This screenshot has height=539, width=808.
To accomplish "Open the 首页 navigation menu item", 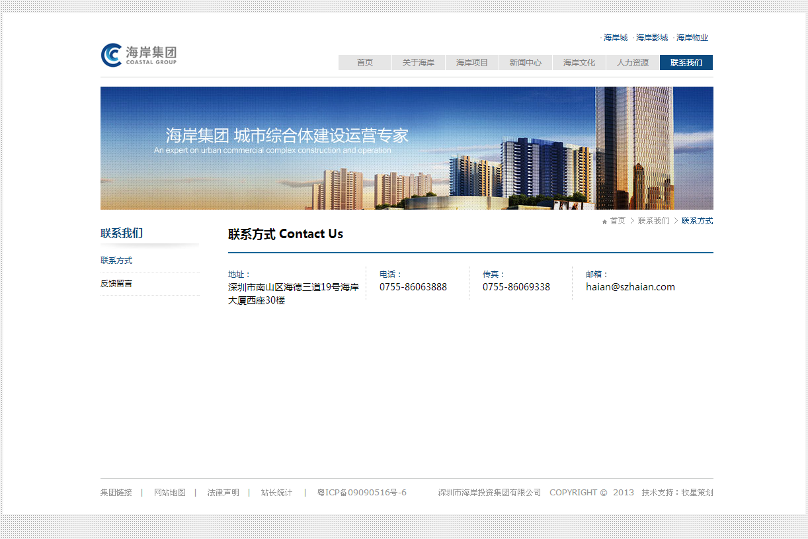I will pyautogui.click(x=364, y=62).
